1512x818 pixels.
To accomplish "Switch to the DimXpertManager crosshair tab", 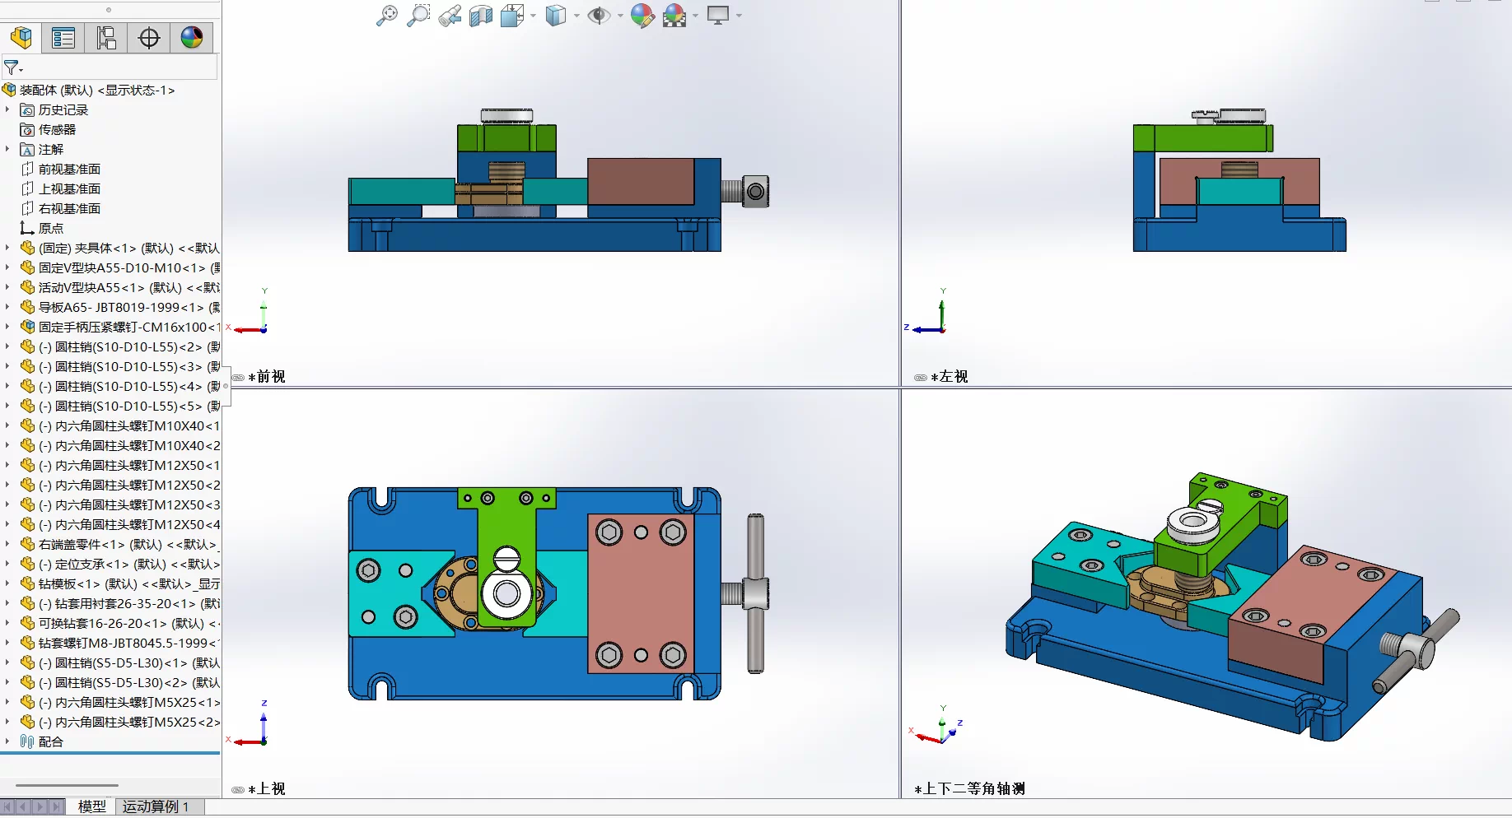I will pyautogui.click(x=149, y=38).
